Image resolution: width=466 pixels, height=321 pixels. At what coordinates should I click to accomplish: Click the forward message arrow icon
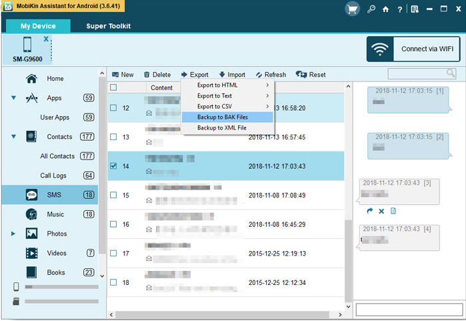(x=370, y=211)
